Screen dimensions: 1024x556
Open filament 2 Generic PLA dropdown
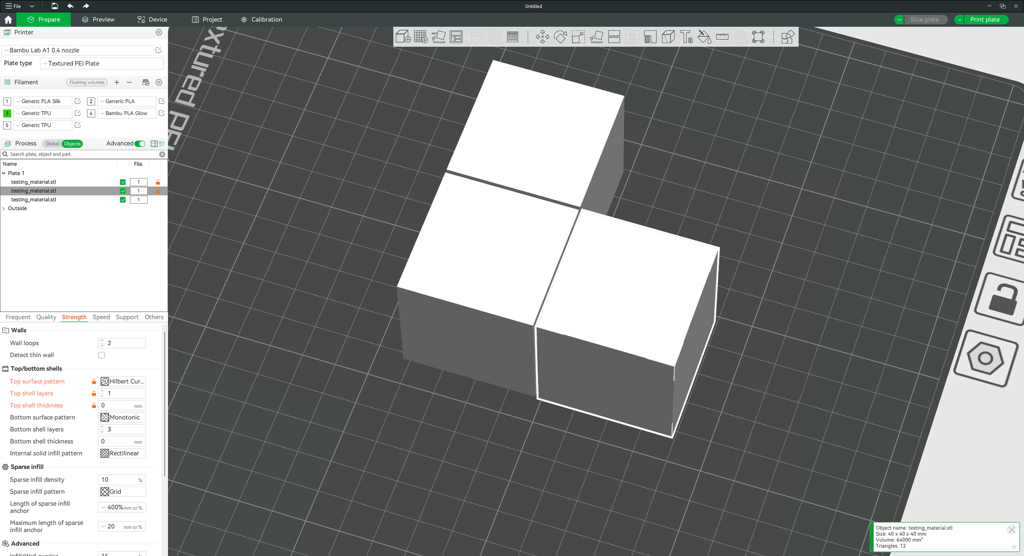click(127, 101)
